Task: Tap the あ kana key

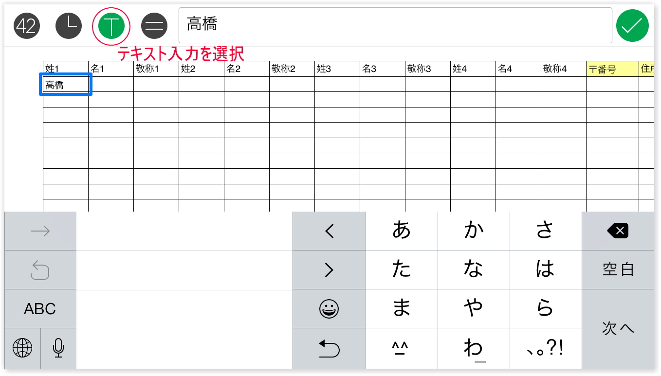Action: point(402,231)
